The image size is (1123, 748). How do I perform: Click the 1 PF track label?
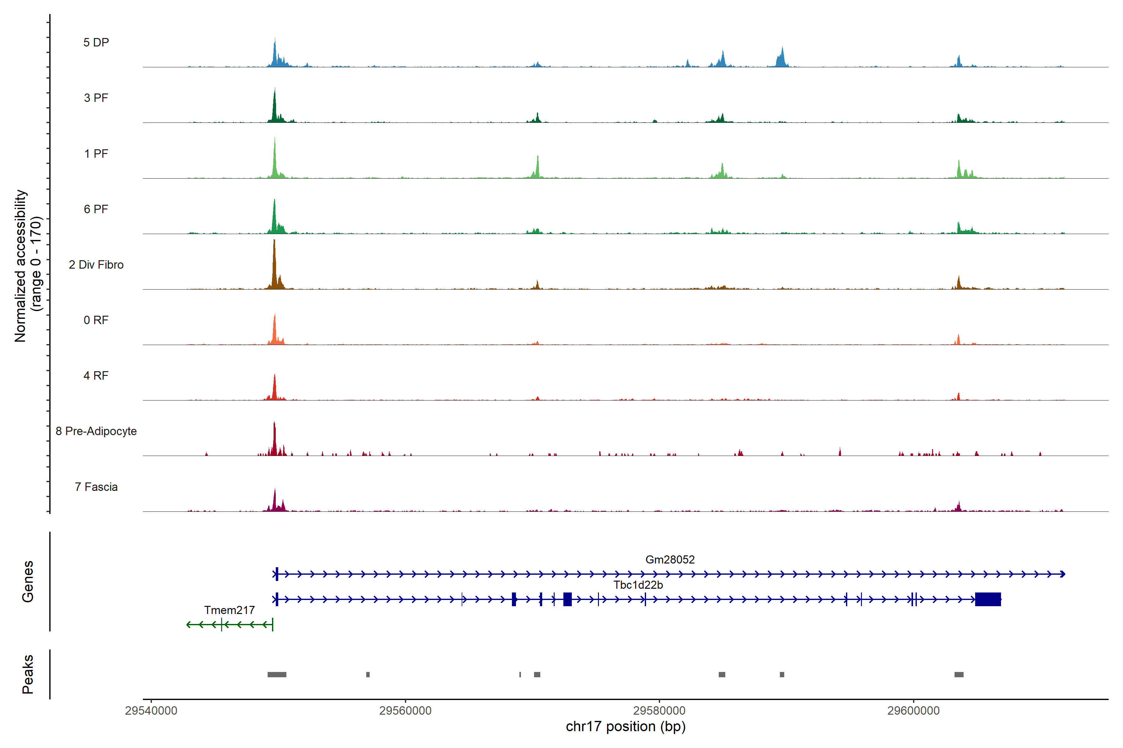coord(96,154)
